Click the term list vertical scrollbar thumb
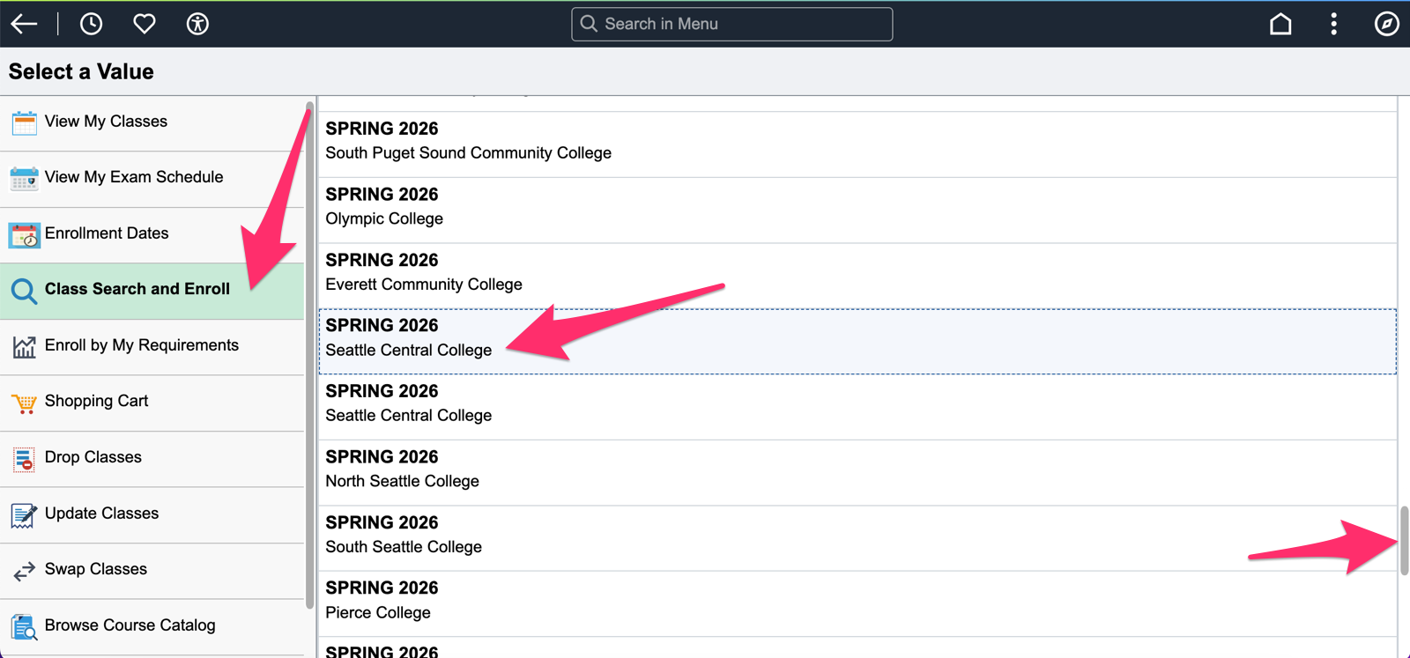 tap(1404, 541)
